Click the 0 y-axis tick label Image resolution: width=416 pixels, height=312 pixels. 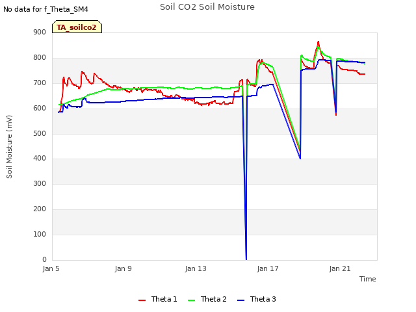pos(44,259)
